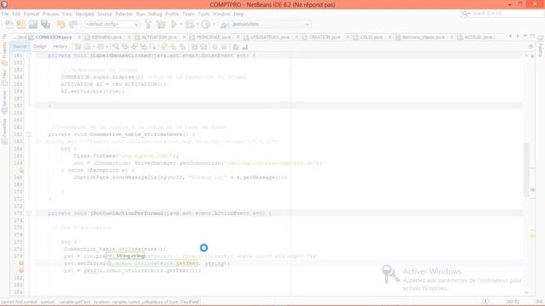Click the hint bulb glyph beside line 167
The image size is (545, 306).
(x=21, y=170)
